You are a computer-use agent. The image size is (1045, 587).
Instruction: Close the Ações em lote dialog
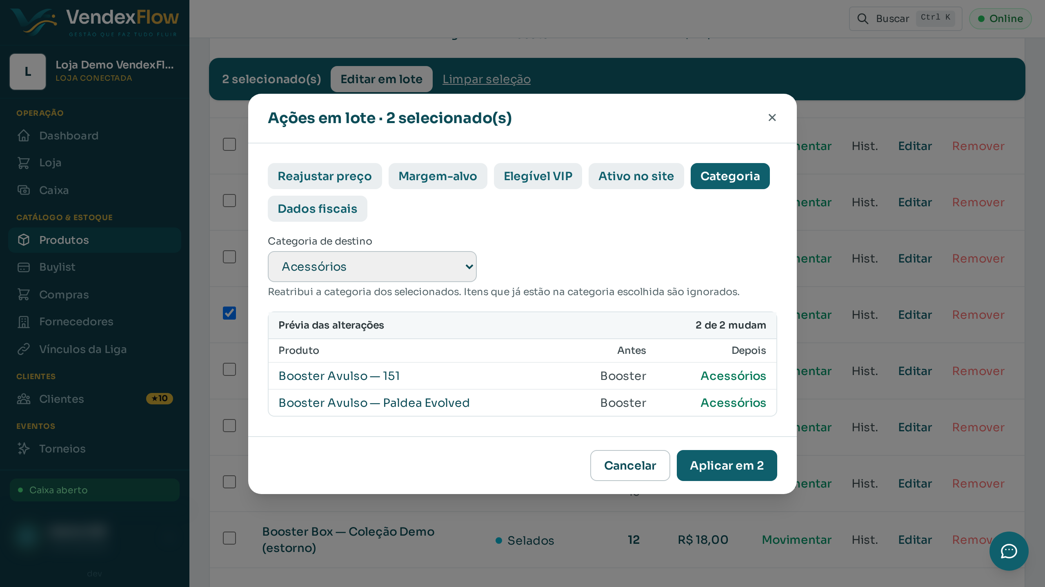pyautogui.click(x=772, y=118)
